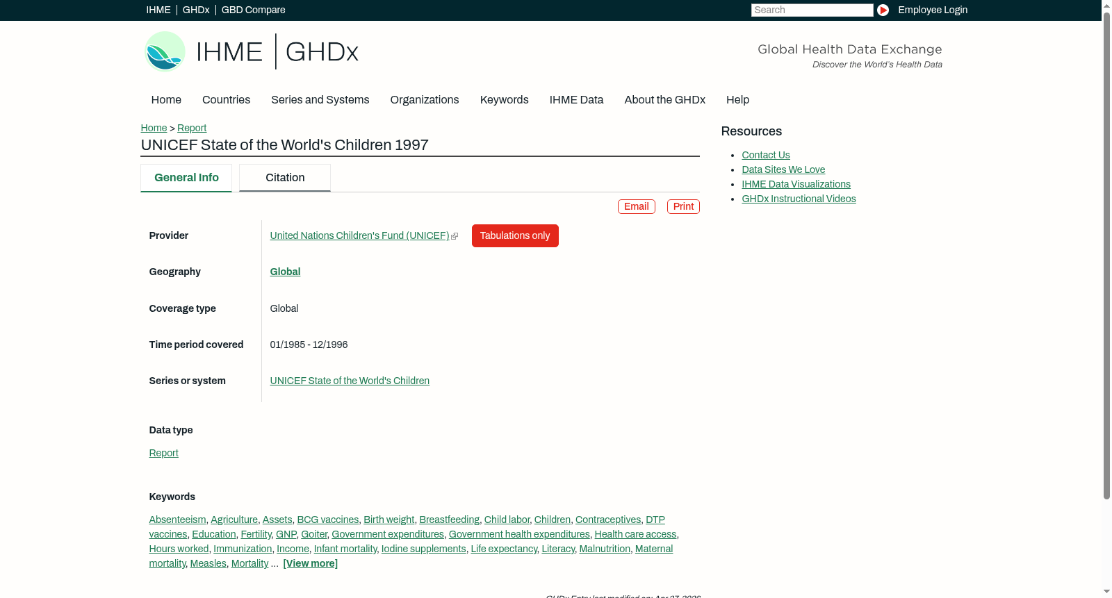Click the Report breadcrumb link
The image size is (1112, 598).
(192, 128)
